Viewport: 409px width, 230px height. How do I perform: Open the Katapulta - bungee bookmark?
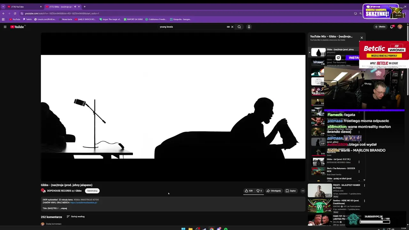click(180, 19)
